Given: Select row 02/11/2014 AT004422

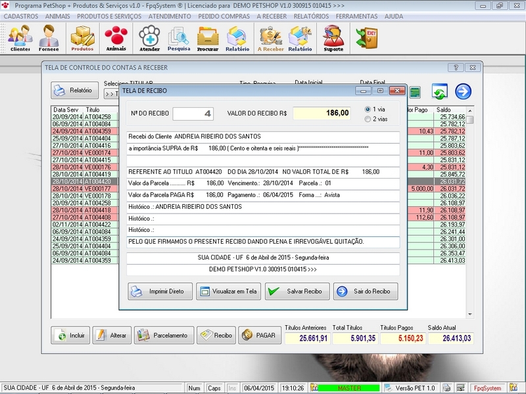Looking at the screenshot, I should click(85, 224).
